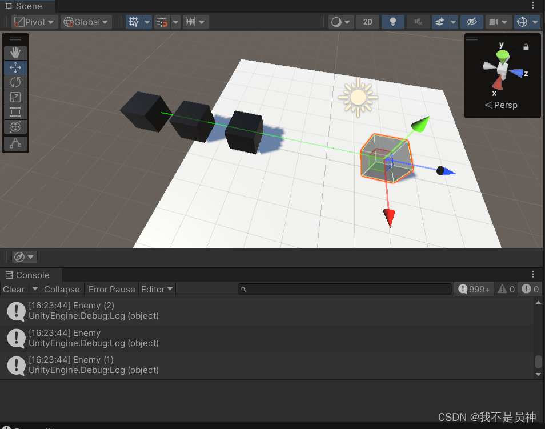Enable Error Pause in the console
Viewport: 545px width, 429px height.
[111, 289]
